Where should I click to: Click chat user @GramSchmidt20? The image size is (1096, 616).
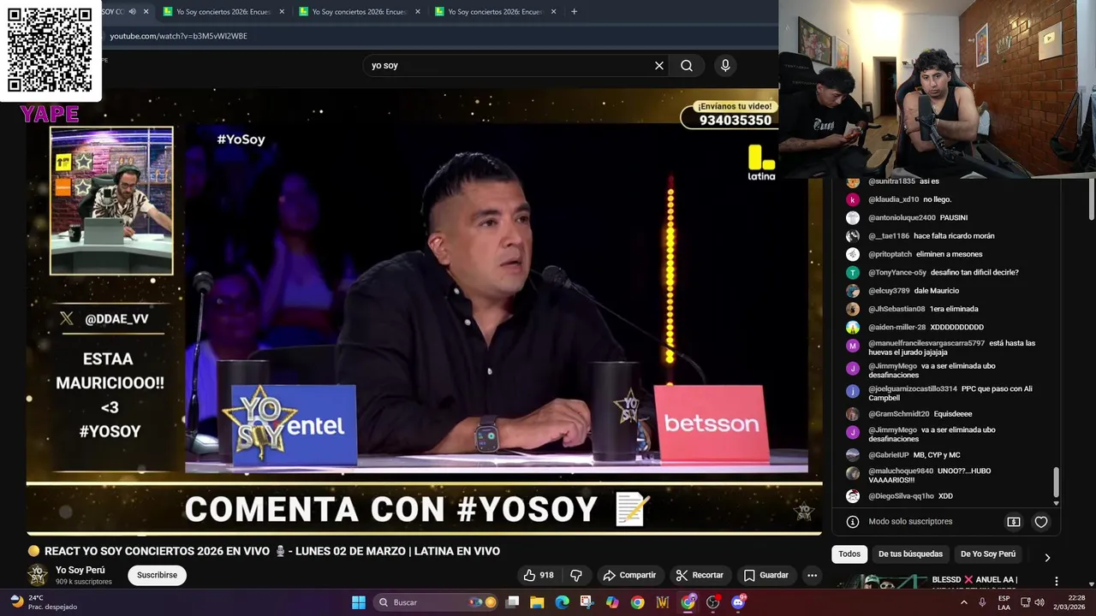[x=898, y=414]
